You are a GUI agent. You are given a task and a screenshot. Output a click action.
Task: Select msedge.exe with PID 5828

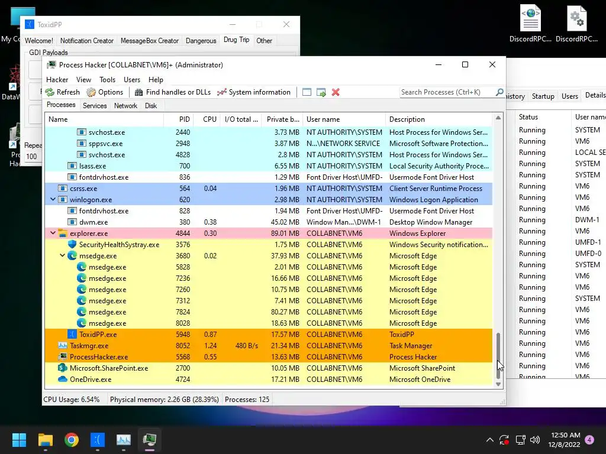[x=269, y=267]
